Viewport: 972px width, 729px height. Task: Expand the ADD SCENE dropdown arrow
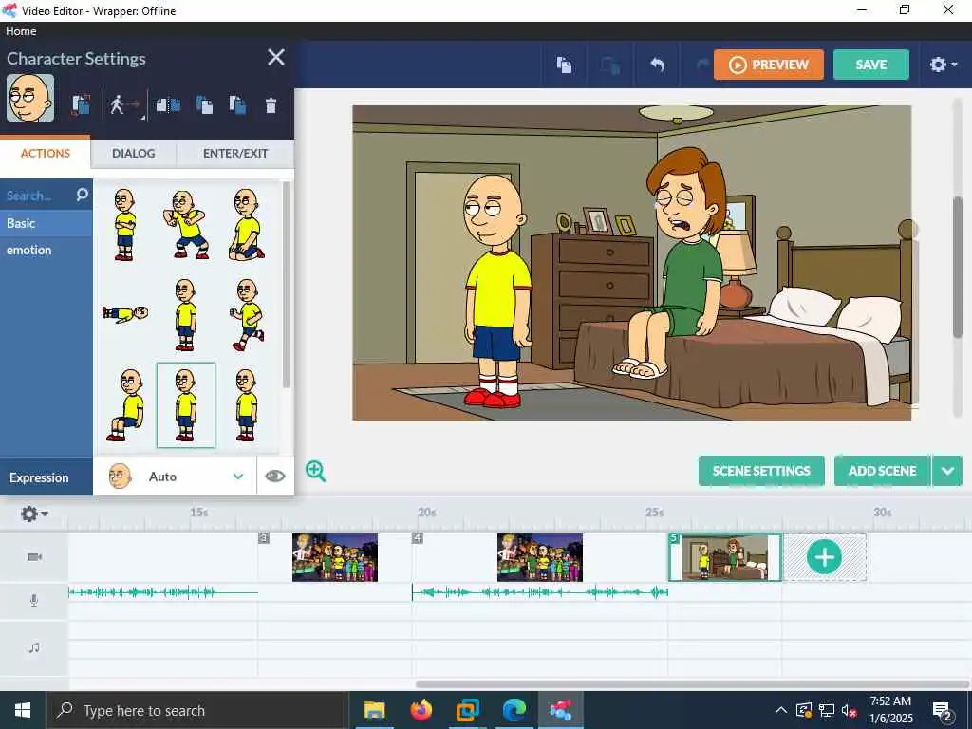tap(947, 471)
